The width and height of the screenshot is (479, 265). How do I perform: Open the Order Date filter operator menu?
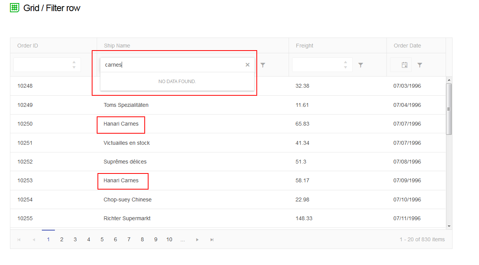click(420, 65)
